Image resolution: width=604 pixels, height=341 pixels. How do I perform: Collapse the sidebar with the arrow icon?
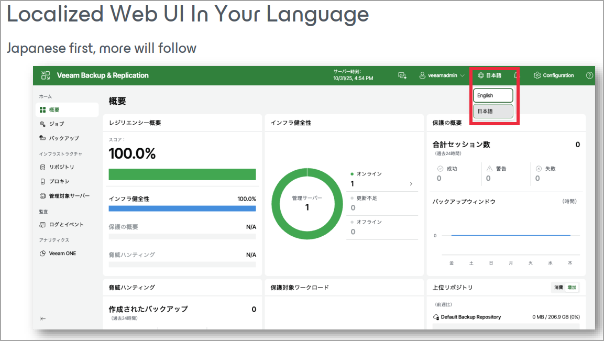[x=43, y=318]
